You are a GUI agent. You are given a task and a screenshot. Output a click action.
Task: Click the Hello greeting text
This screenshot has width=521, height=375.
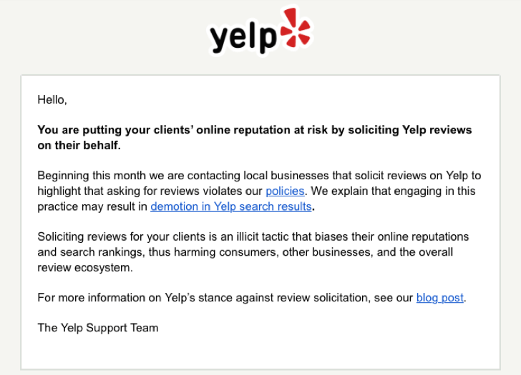[x=52, y=99]
